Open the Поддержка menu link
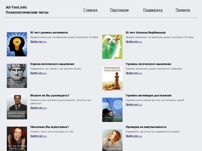 pos(153,10)
